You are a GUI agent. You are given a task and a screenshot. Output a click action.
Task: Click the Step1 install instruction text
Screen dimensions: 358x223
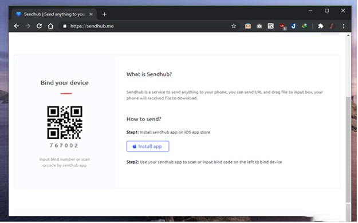click(x=168, y=132)
